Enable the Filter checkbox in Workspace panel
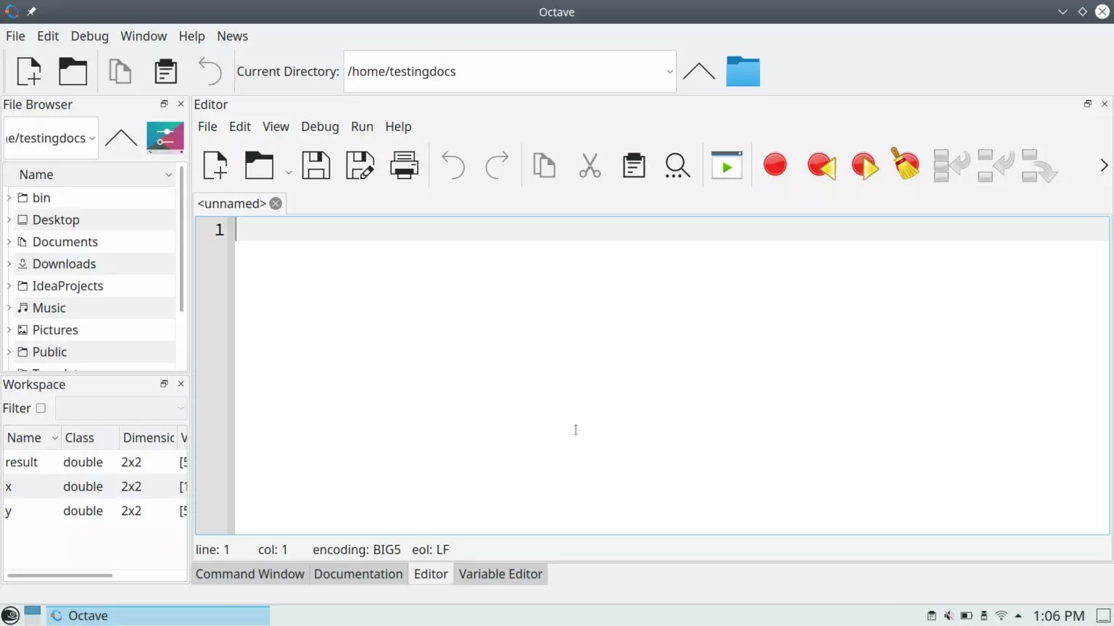 pos(42,408)
